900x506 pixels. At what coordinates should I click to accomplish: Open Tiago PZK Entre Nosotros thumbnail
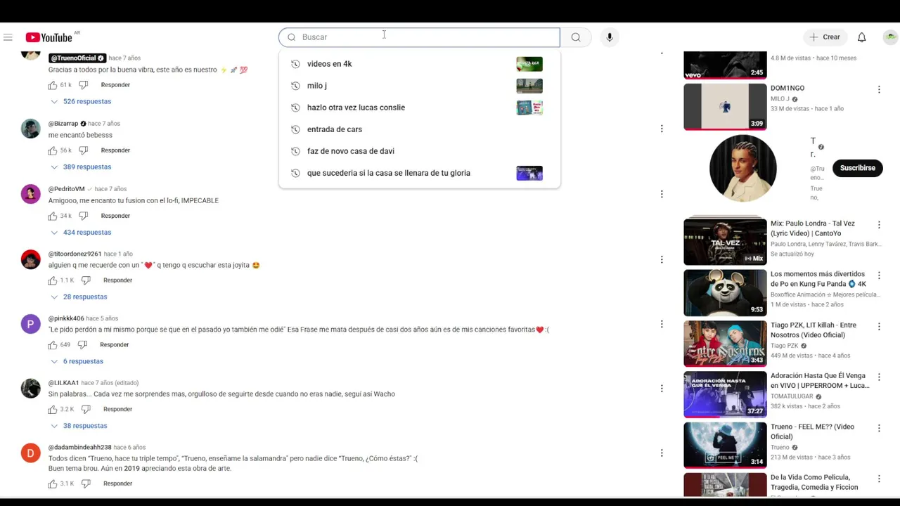(725, 343)
